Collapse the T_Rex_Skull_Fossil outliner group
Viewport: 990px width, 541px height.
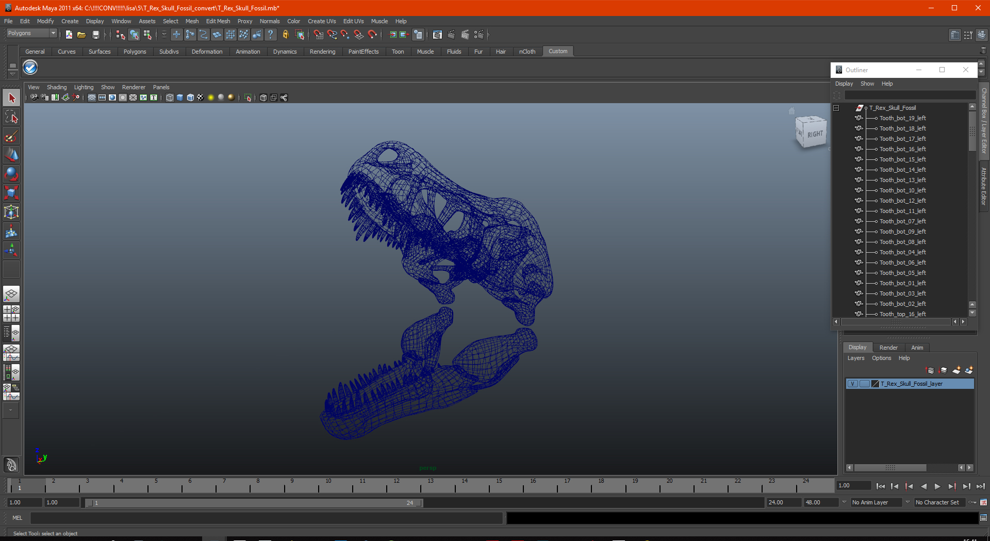836,108
